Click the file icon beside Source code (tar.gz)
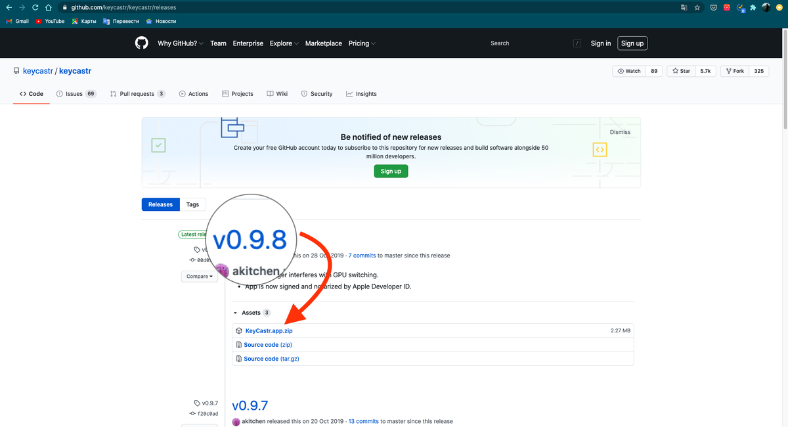788x427 pixels. click(239, 359)
